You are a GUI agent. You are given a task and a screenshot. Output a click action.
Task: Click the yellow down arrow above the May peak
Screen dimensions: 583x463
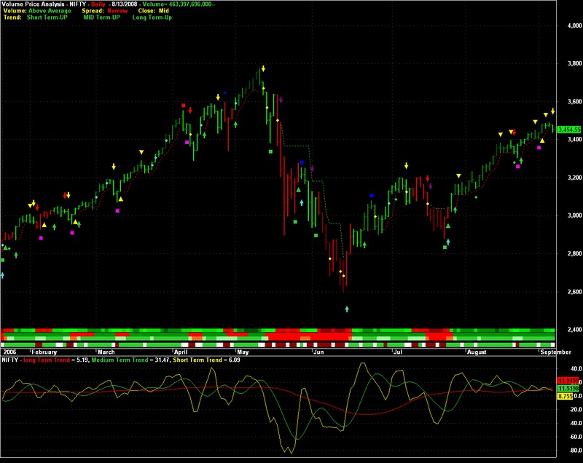point(263,68)
